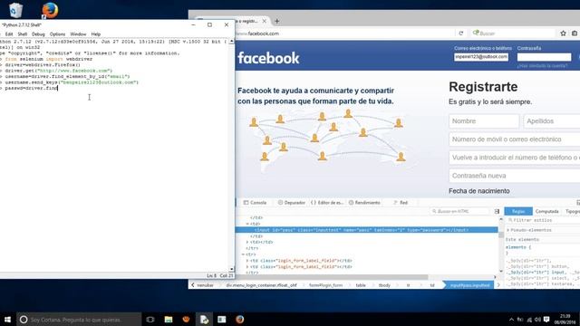Click the Cortana search box in taskbar

tap(79, 320)
